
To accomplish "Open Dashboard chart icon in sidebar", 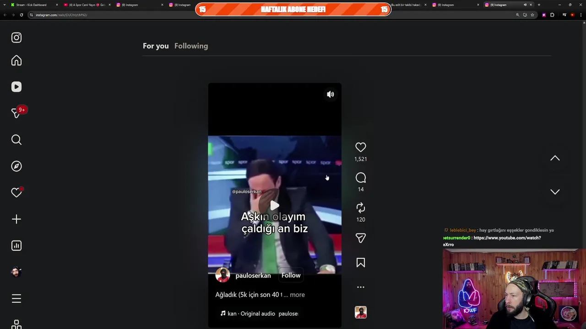I will pyautogui.click(x=16, y=246).
